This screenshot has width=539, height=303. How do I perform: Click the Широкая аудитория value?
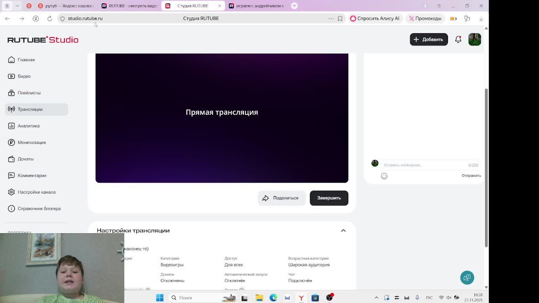click(309, 265)
